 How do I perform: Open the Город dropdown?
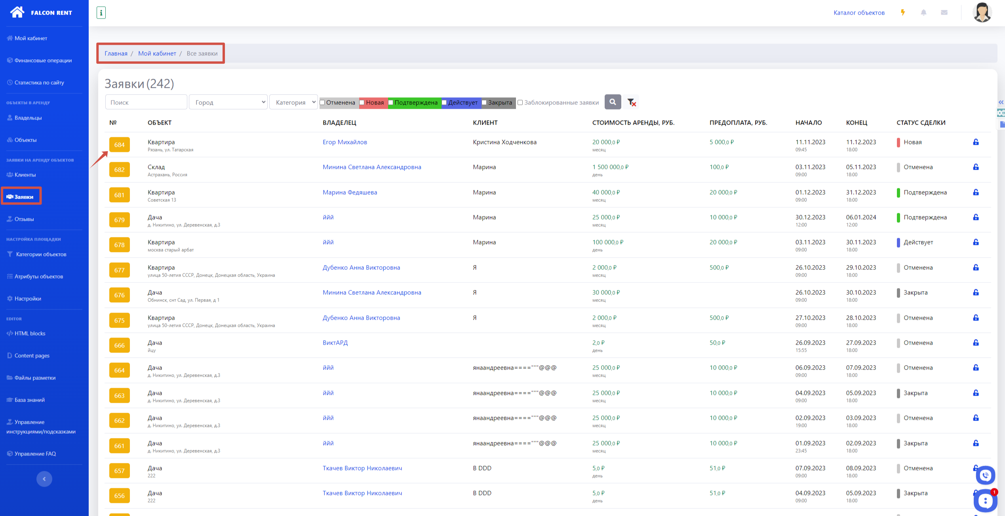pyautogui.click(x=228, y=102)
